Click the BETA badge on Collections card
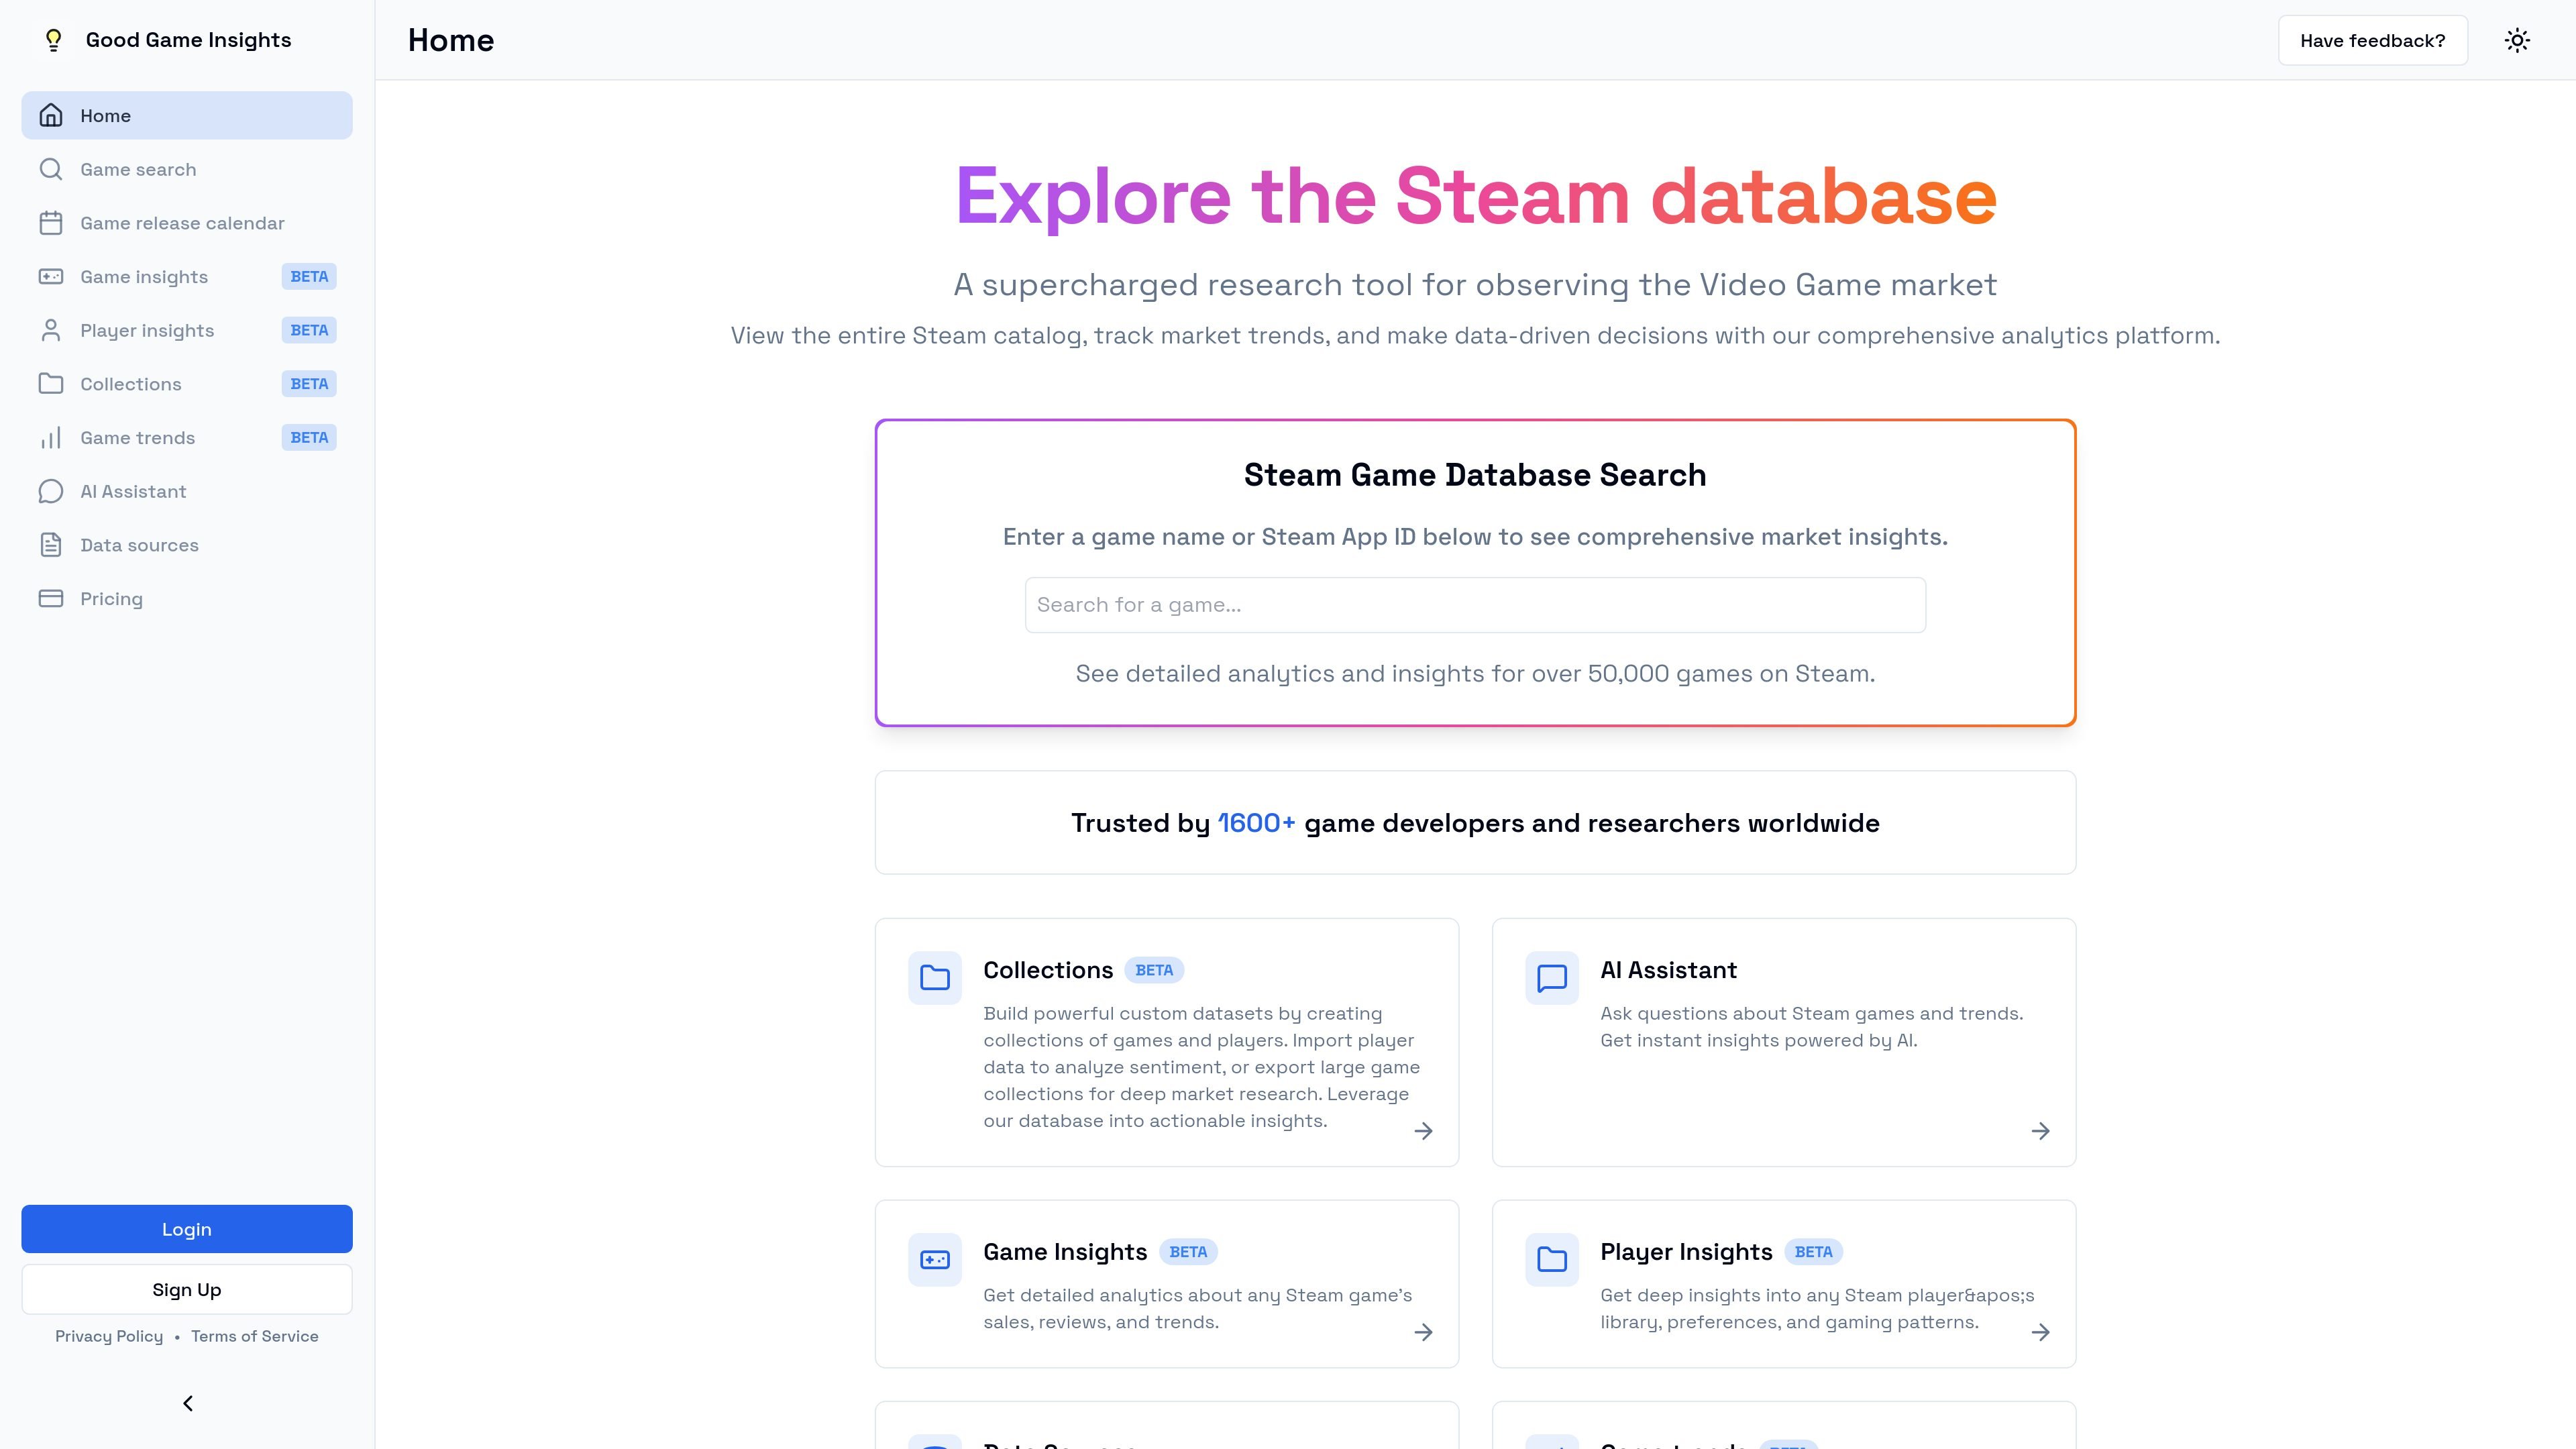The image size is (2576, 1449). coord(1154,970)
